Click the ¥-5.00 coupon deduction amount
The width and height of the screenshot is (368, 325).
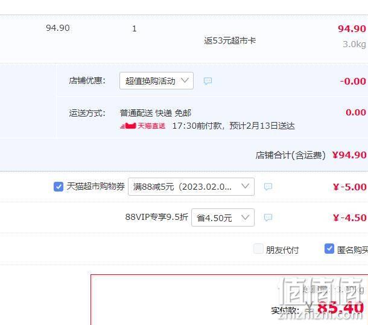(349, 187)
